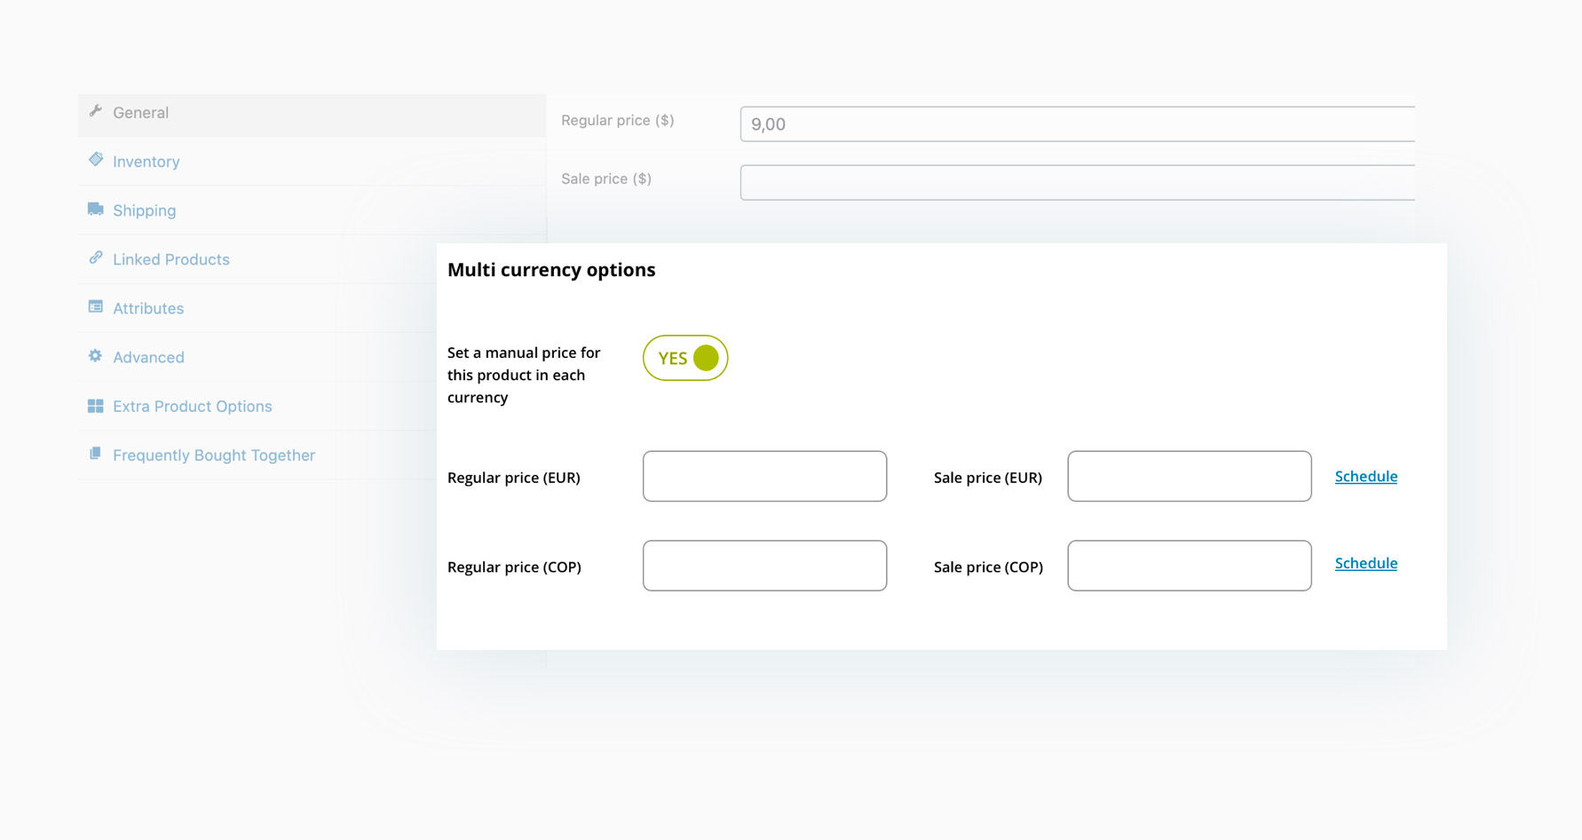1582x840 pixels.
Task: Open Frequently Bought Together tab
Action: tap(257, 455)
